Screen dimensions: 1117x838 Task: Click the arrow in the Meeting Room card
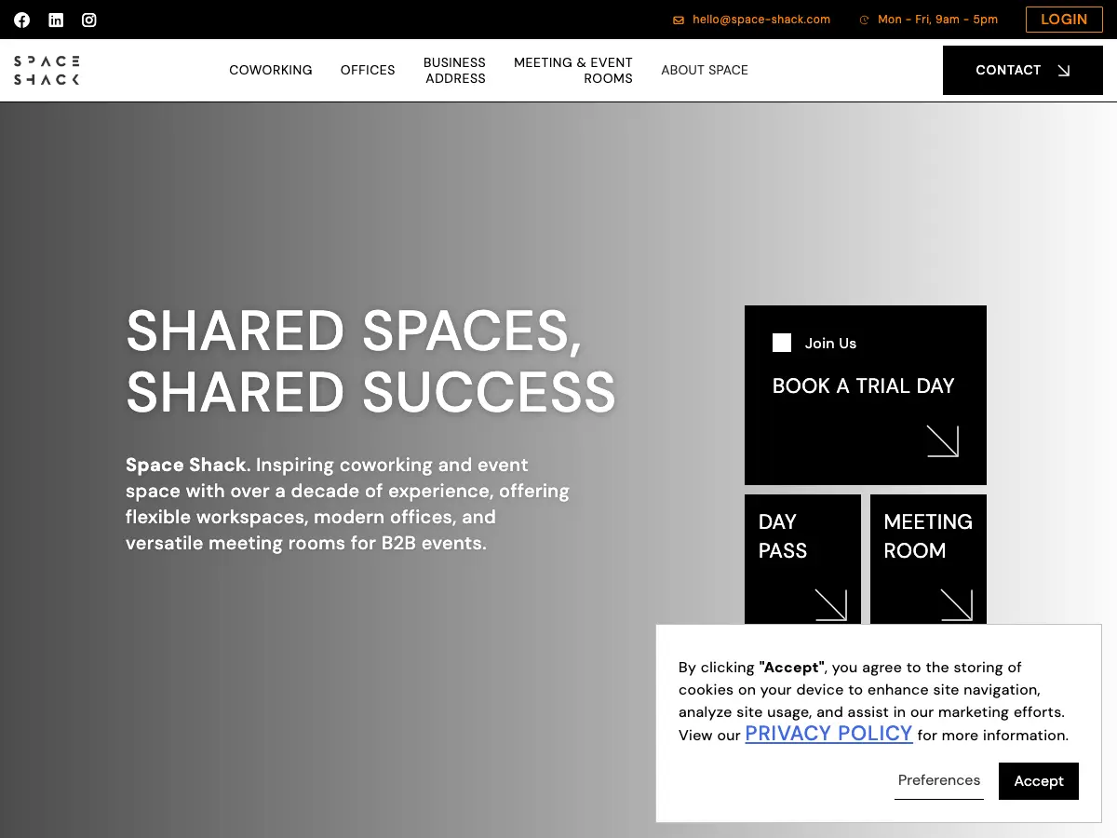click(957, 605)
